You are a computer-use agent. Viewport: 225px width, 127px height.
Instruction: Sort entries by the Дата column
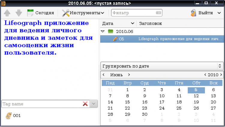coord(118,23)
